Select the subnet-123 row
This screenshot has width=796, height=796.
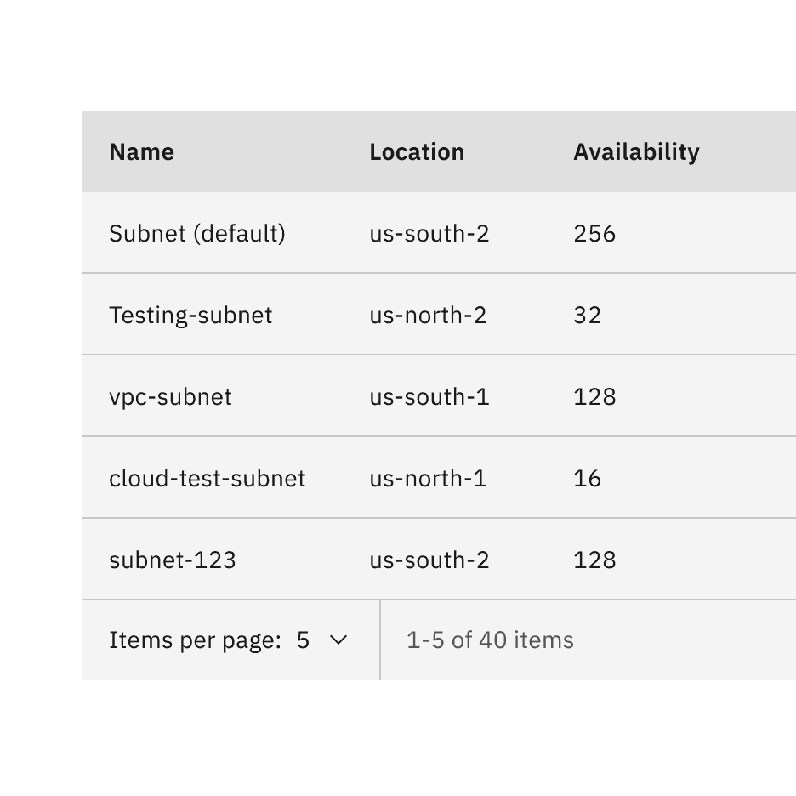click(438, 560)
